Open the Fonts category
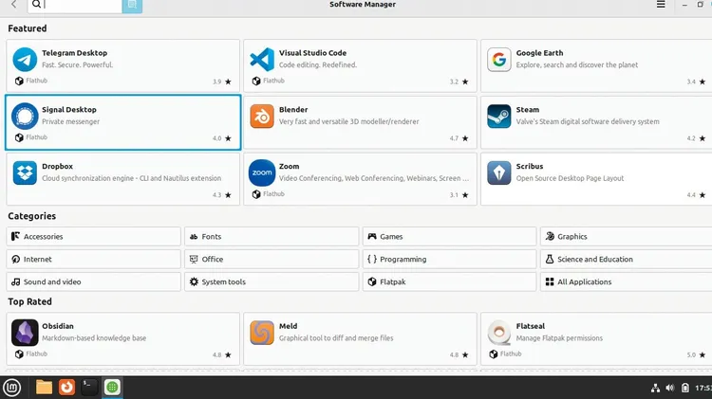Viewport: 712px width, 399px height. click(272, 236)
